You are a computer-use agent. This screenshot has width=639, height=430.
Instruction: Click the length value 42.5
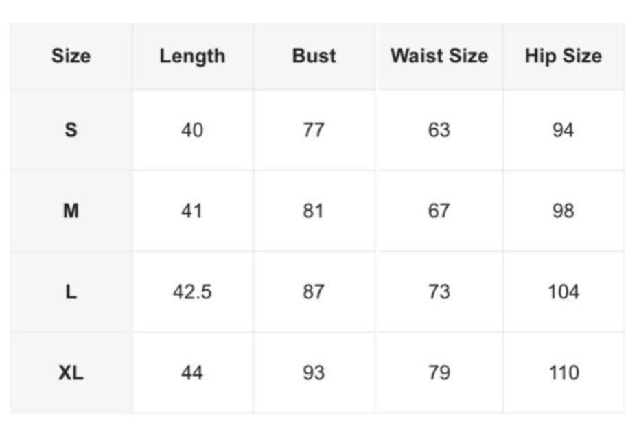coord(192,292)
